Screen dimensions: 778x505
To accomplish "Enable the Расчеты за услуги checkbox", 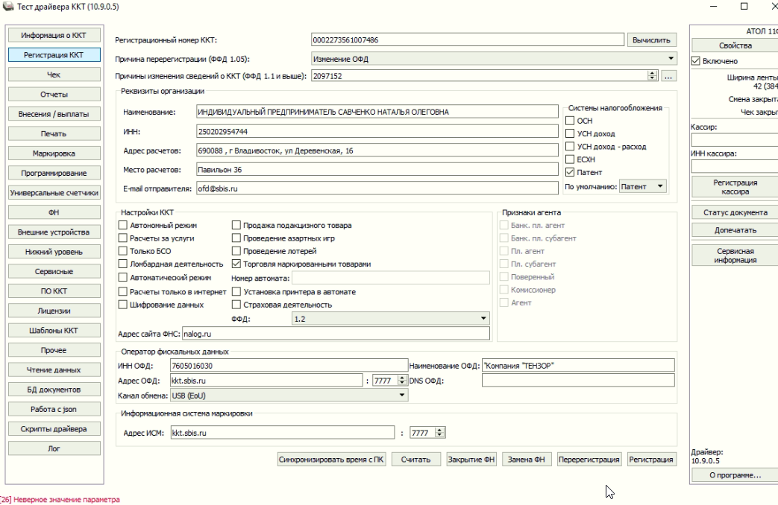I will pyautogui.click(x=122, y=238).
